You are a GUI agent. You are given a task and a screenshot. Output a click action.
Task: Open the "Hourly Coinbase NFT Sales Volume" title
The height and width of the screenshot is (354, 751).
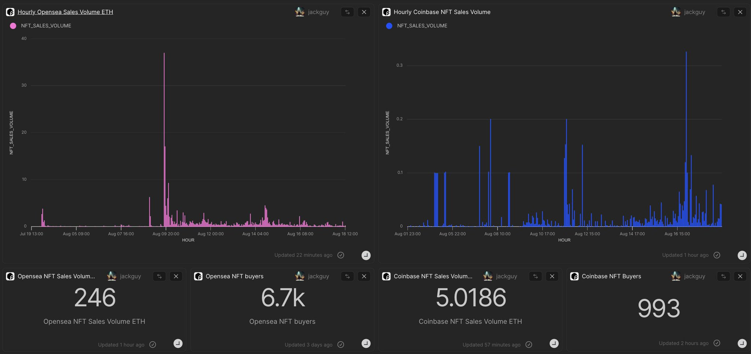(x=442, y=12)
